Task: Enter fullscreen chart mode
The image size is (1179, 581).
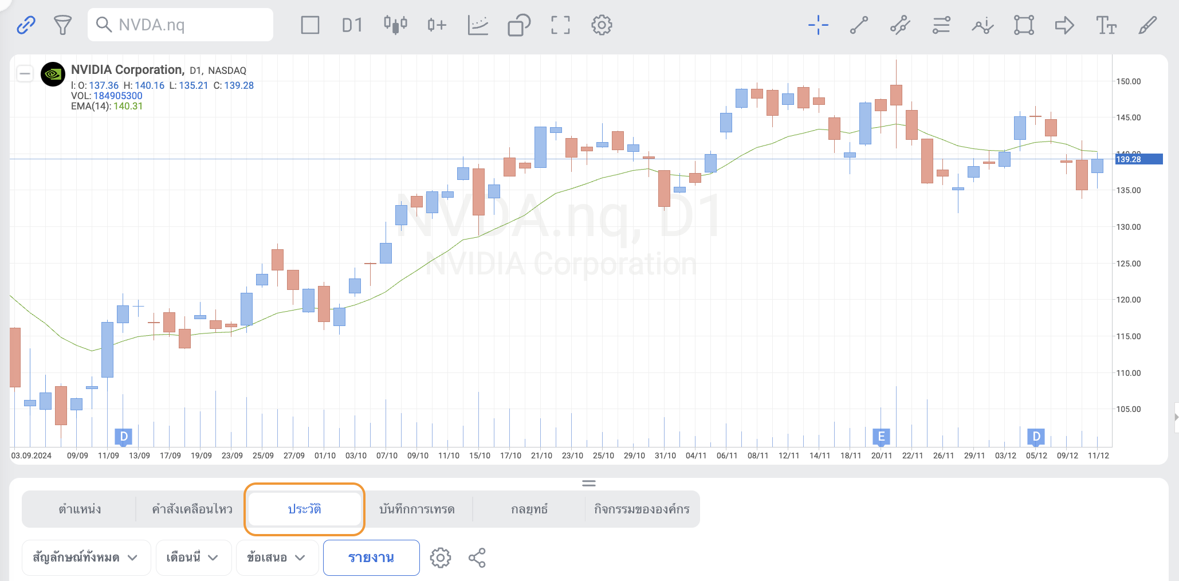Action: click(x=560, y=25)
